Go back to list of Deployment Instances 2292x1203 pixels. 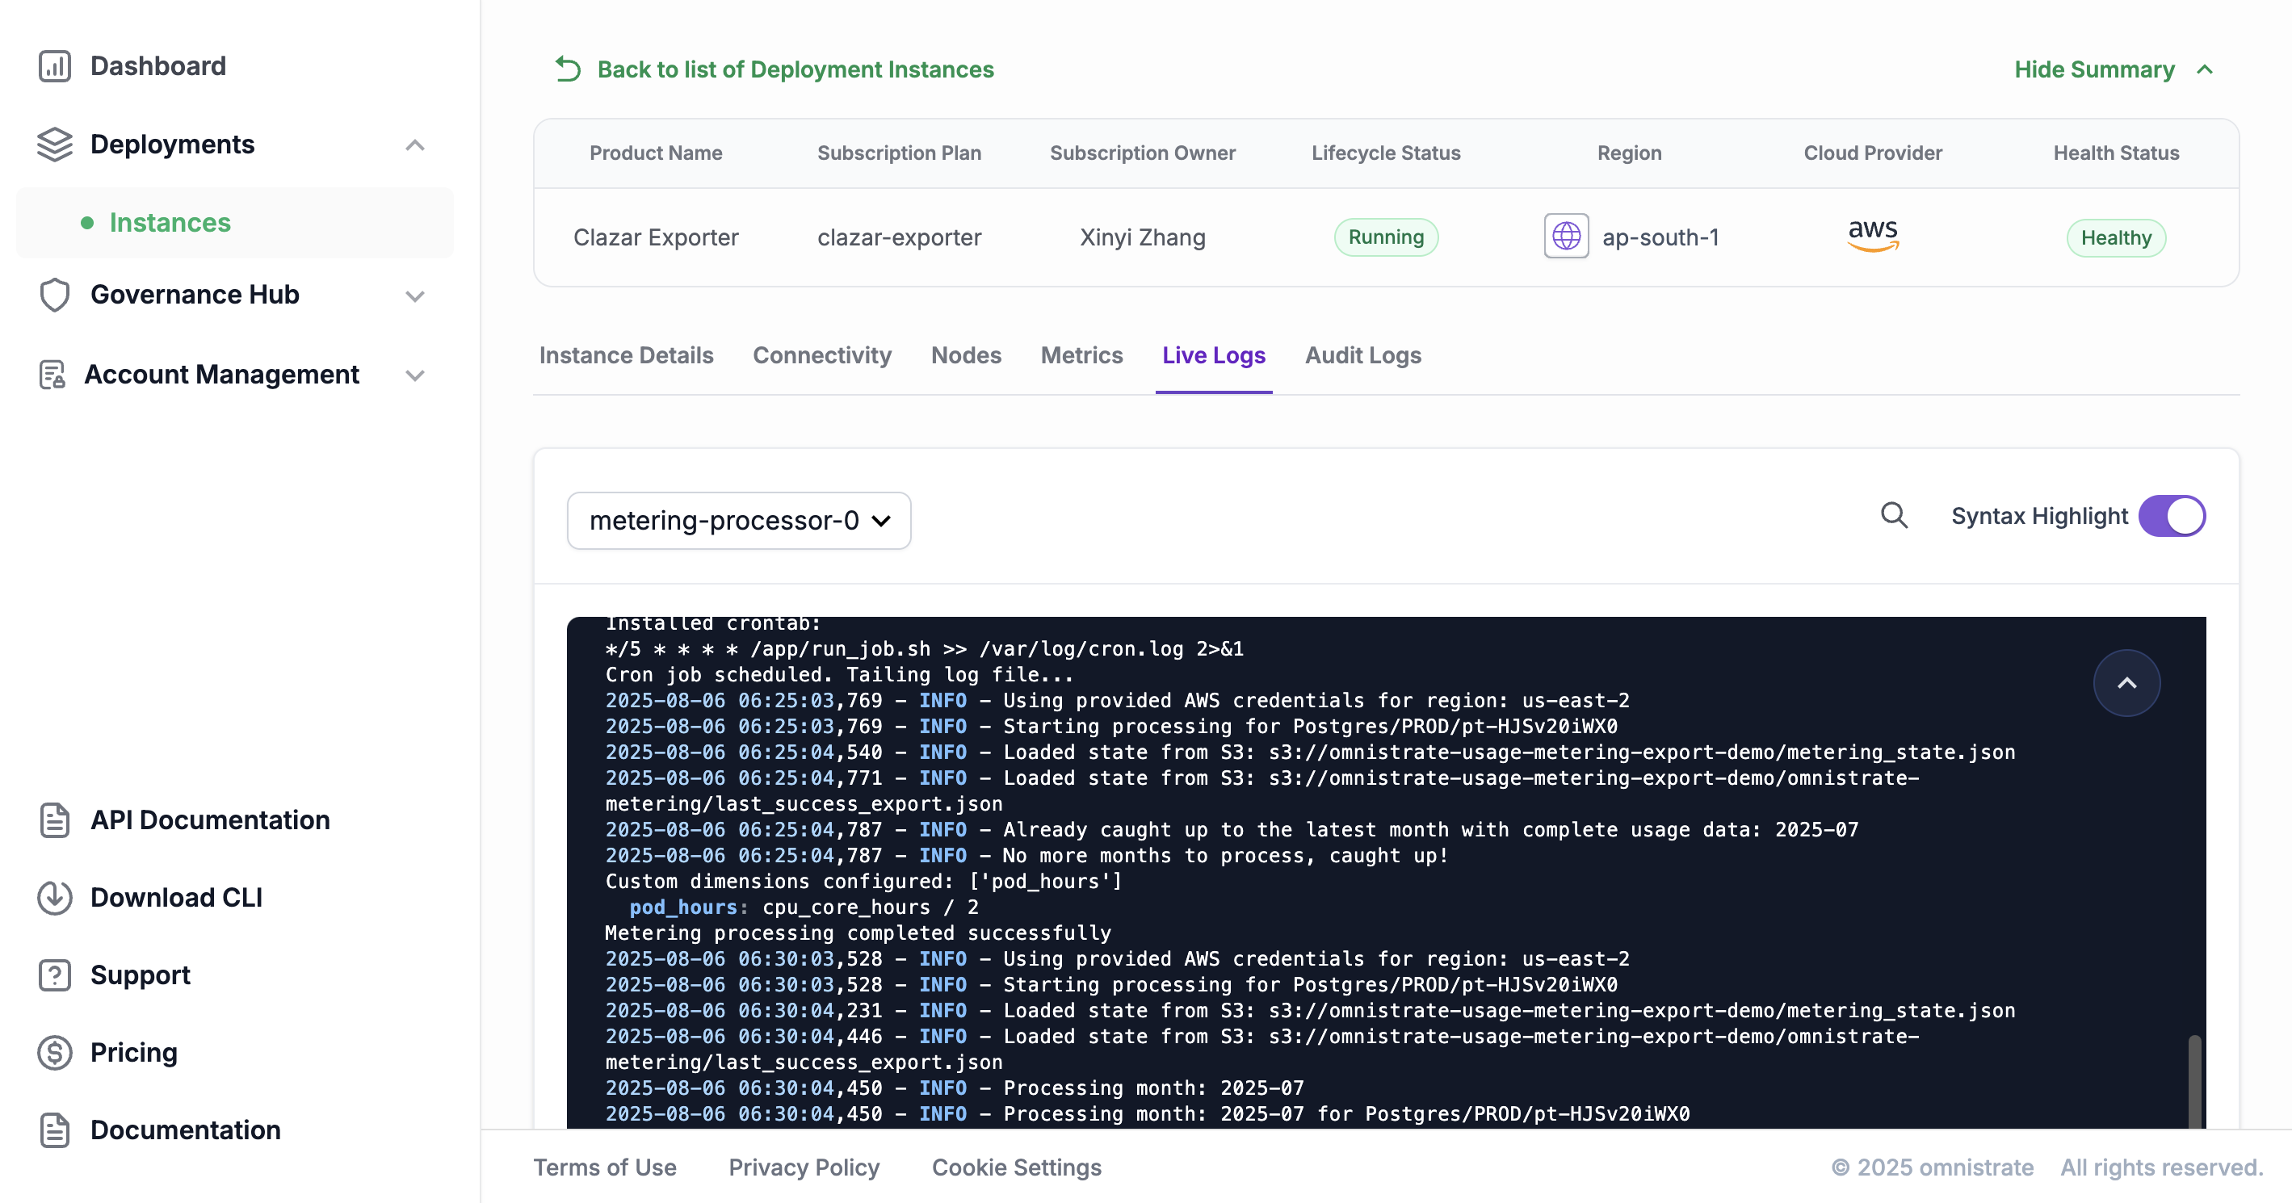coord(795,69)
